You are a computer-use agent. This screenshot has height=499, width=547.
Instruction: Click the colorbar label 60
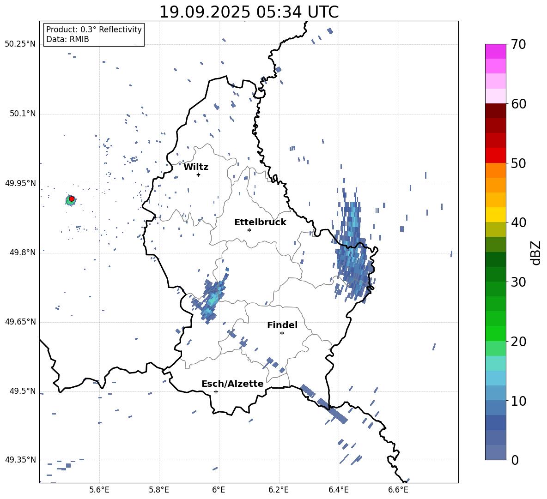point(518,104)
